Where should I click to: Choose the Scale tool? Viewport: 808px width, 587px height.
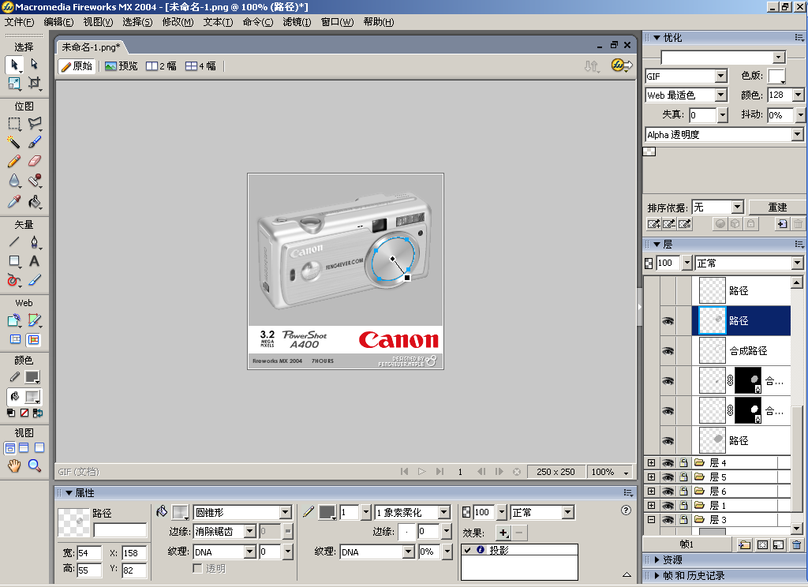14,83
